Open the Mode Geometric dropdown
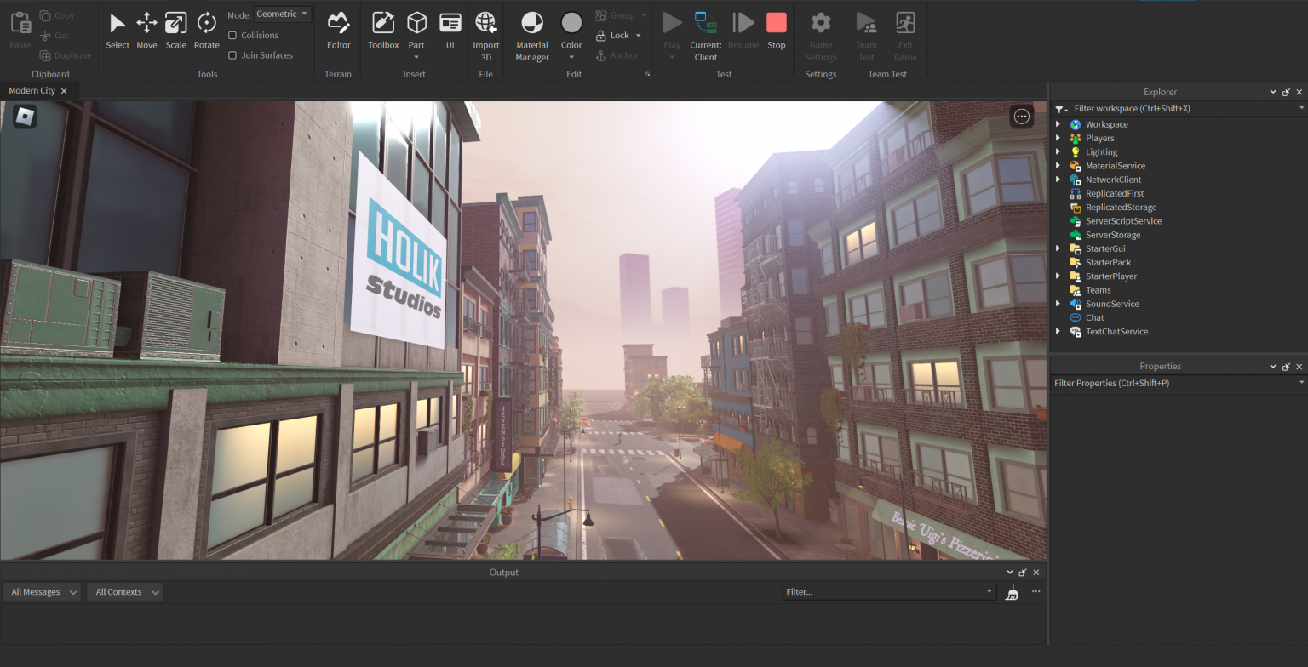 point(282,14)
